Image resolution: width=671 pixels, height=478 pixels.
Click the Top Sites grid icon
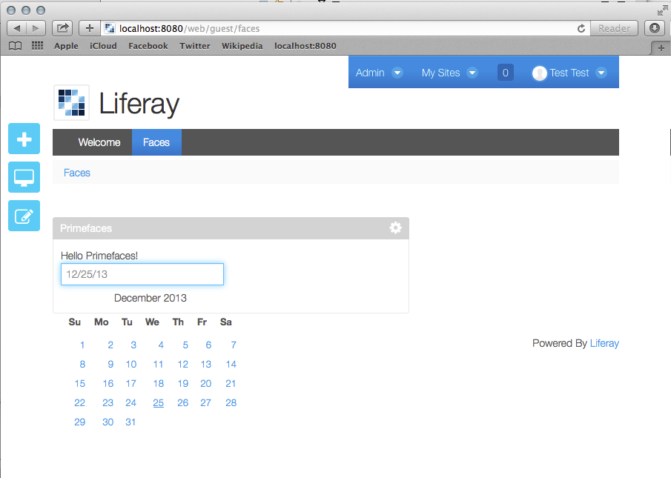coord(37,46)
